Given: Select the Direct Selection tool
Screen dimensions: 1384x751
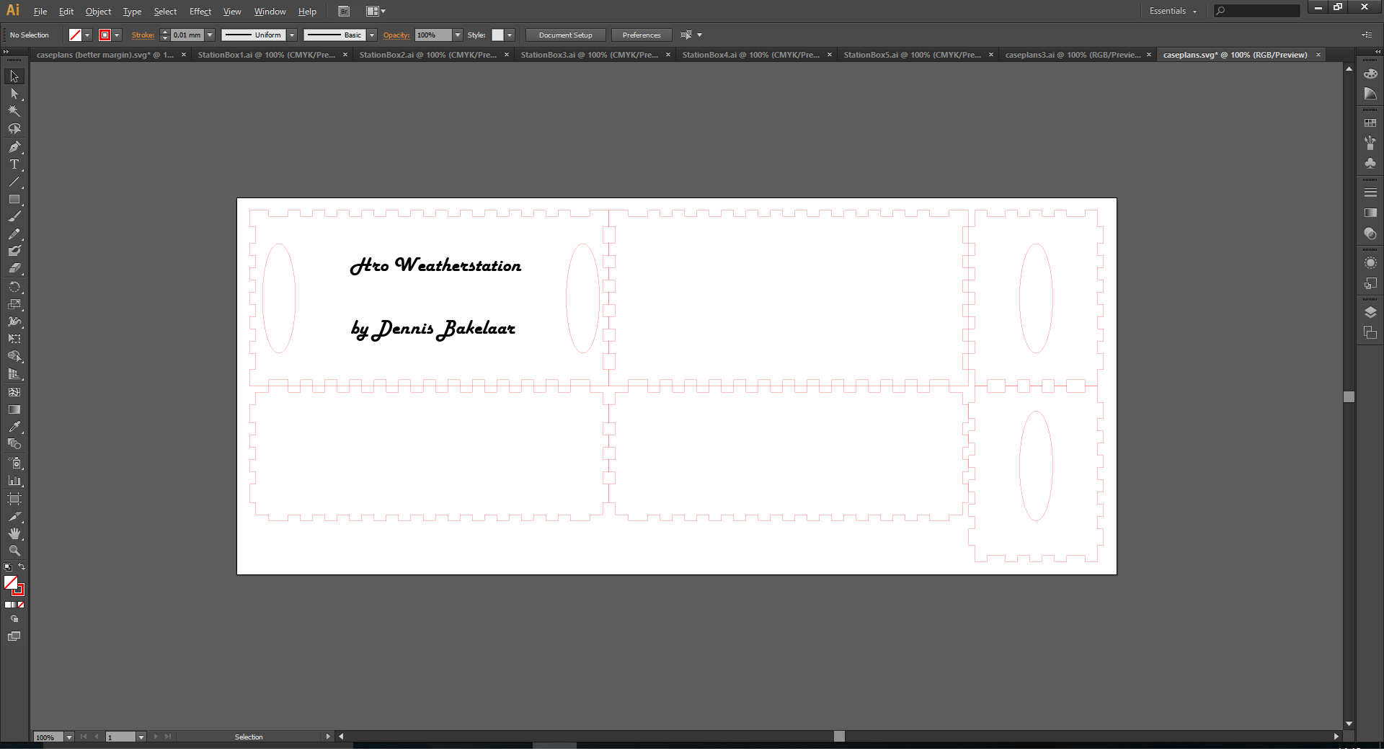Looking at the screenshot, I should [x=14, y=94].
